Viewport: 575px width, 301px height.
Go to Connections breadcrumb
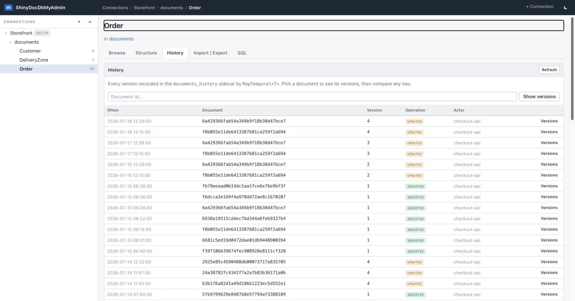pyautogui.click(x=115, y=7)
